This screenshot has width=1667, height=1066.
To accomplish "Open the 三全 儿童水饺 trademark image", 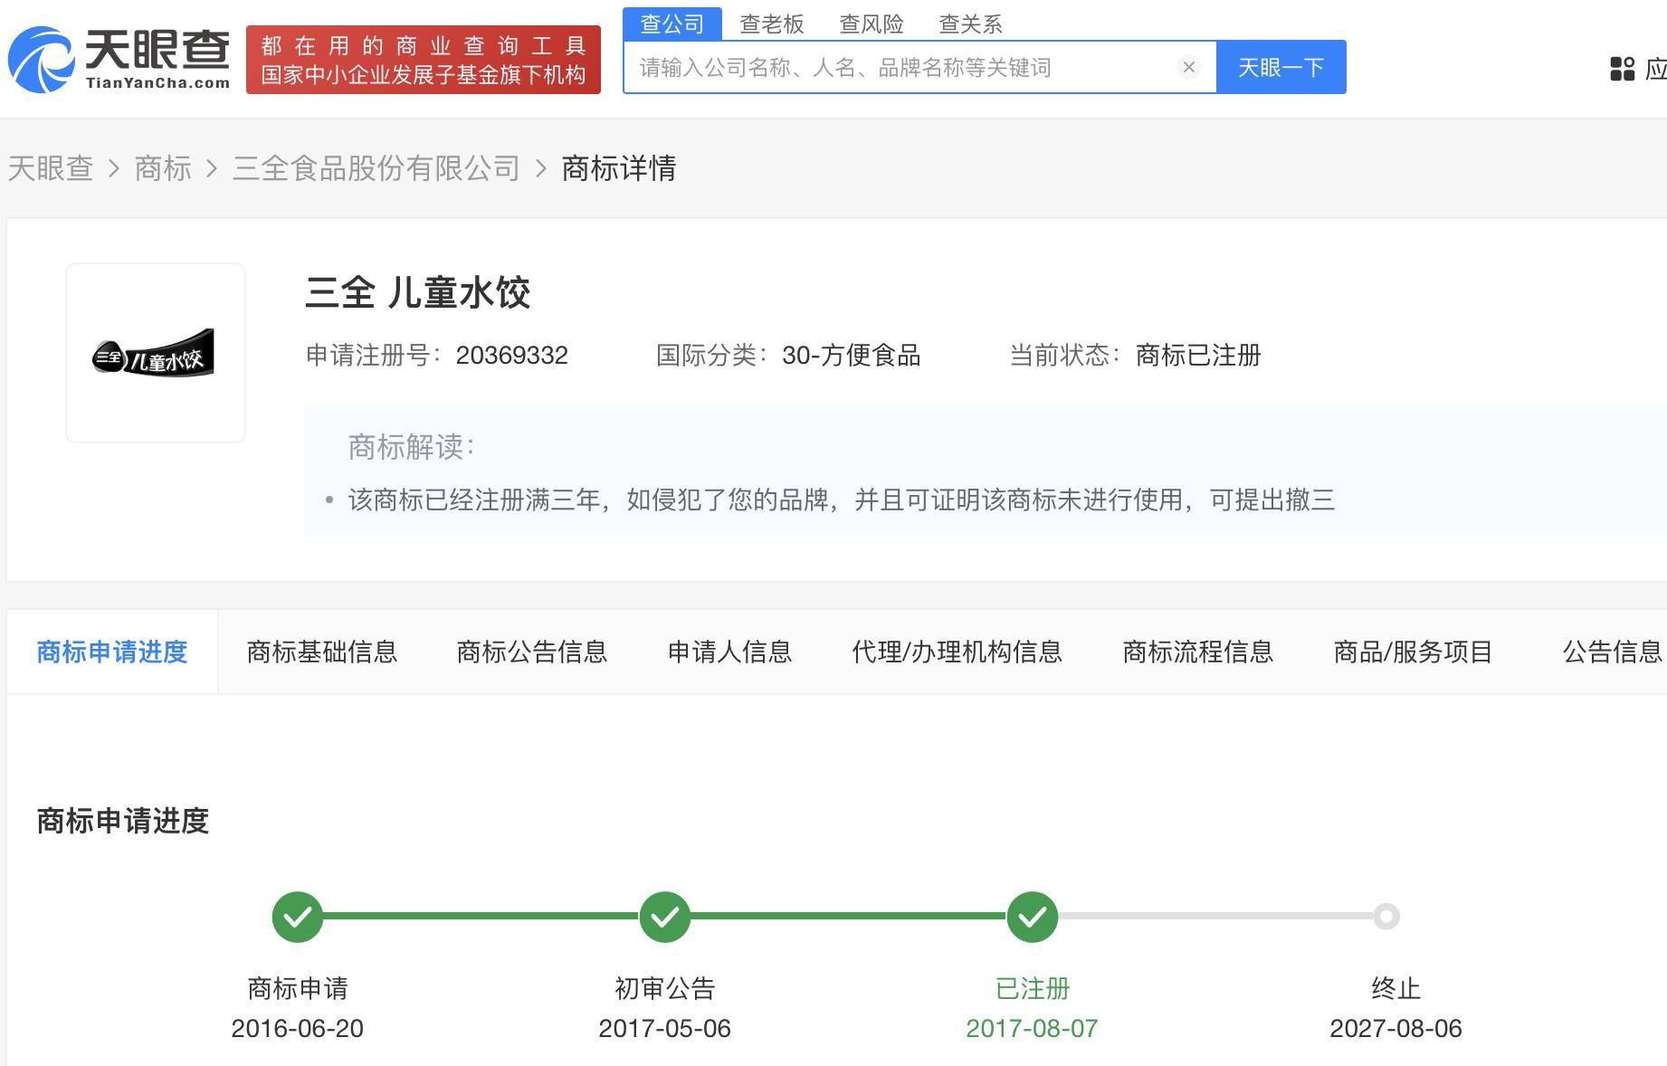I will click(156, 353).
